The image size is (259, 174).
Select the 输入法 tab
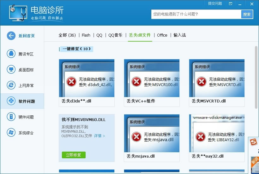tap(180, 35)
